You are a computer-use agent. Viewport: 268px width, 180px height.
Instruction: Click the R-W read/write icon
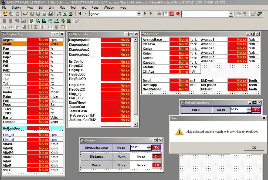tap(59, 14)
